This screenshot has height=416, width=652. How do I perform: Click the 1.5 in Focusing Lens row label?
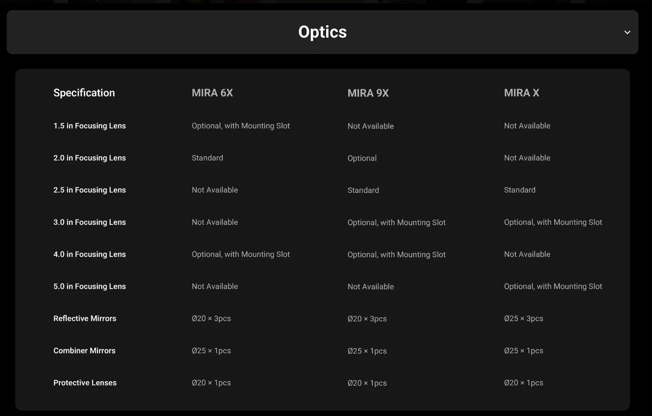(x=90, y=126)
